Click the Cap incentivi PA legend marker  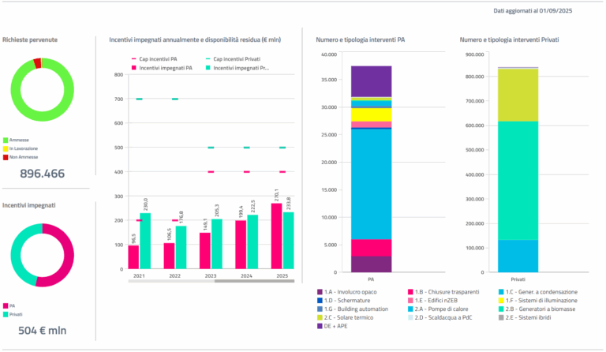(x=133, y=59)
